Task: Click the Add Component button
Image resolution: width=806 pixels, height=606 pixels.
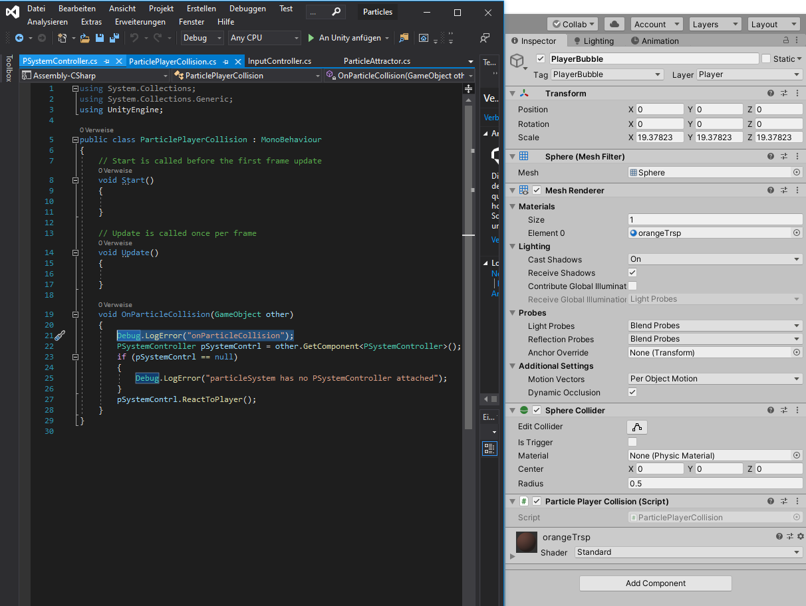Action: (656, 583)
